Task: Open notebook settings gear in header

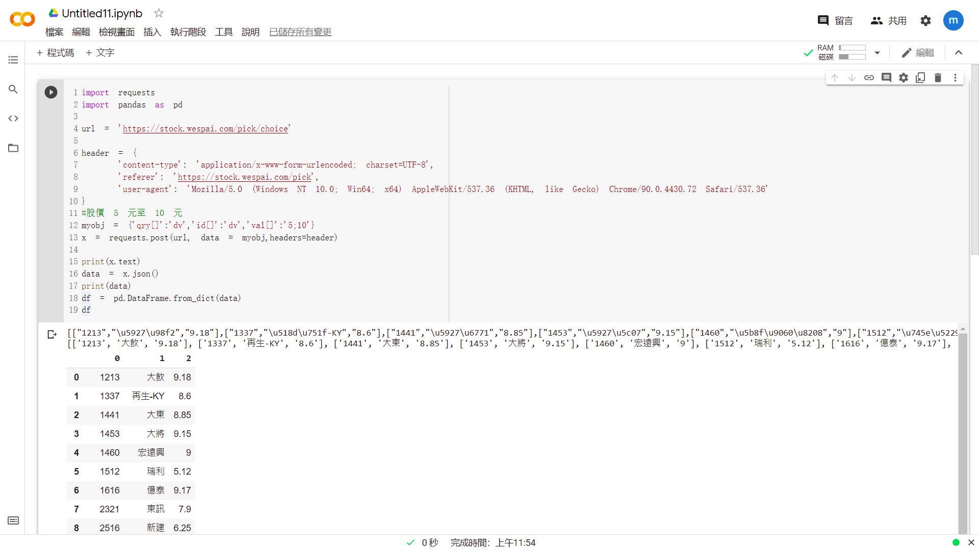Action: point(925,20)
